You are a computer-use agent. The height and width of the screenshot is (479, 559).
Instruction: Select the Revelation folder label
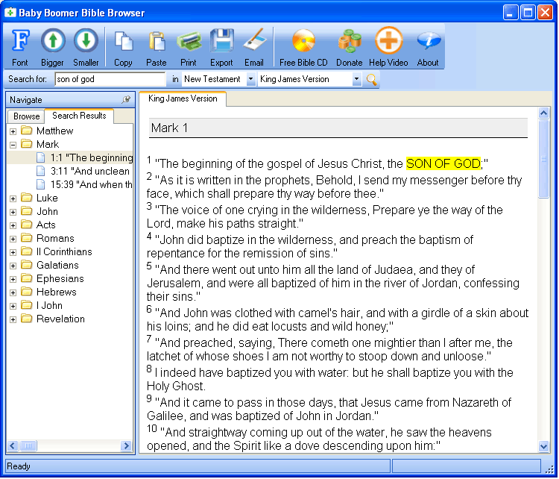click(60, 319)
